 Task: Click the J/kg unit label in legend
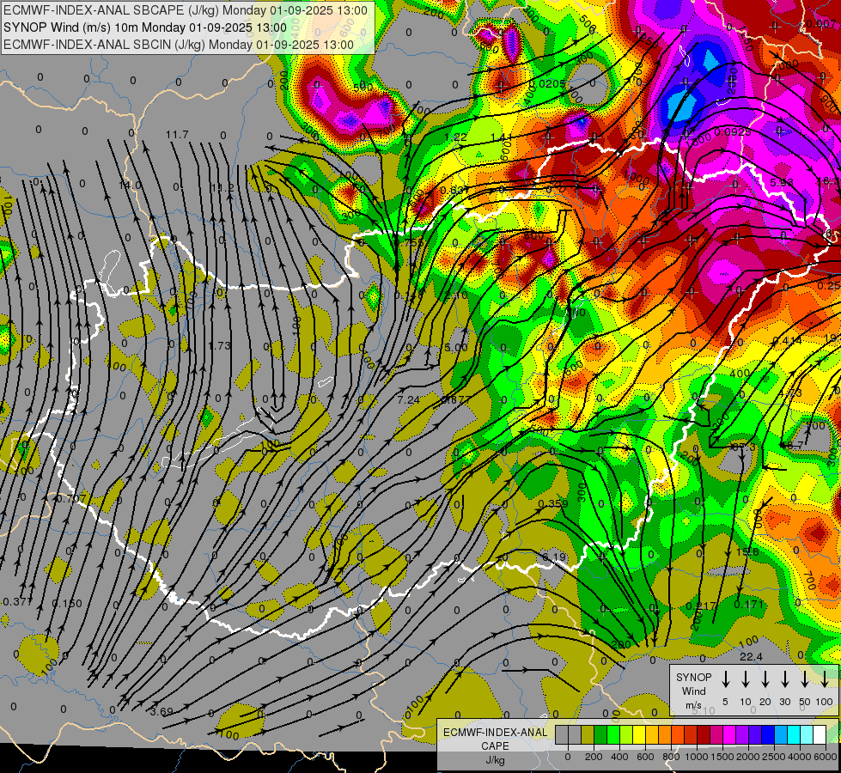pyautogui.click(x=495, y=760)
